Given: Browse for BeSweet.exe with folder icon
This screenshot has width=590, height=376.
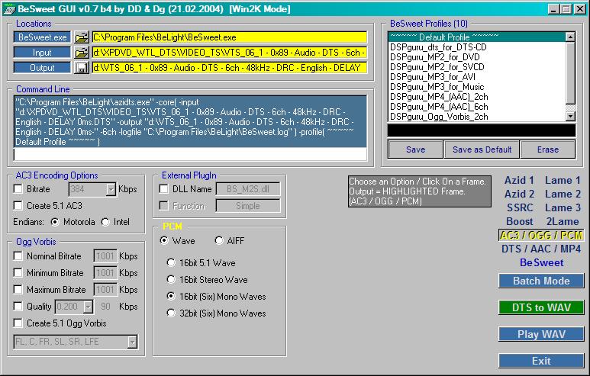Looking at the screenshot, I should coord(81,37).
